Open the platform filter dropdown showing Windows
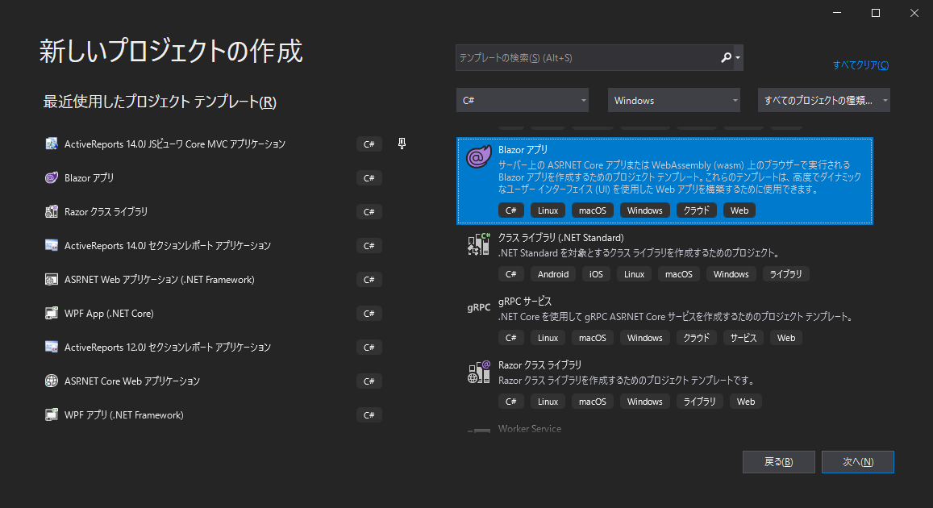 (x=673, y=100)
